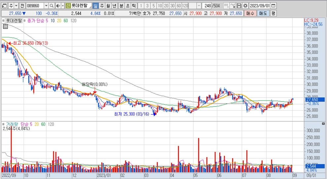327x179 pixels.
Task: Click the 2023/09/01 date input field
Action: click(260, 6)
